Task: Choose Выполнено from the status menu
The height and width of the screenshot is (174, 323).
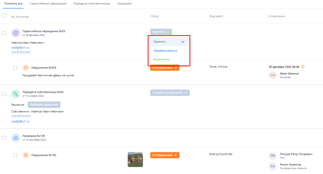Action: (161, 59)
